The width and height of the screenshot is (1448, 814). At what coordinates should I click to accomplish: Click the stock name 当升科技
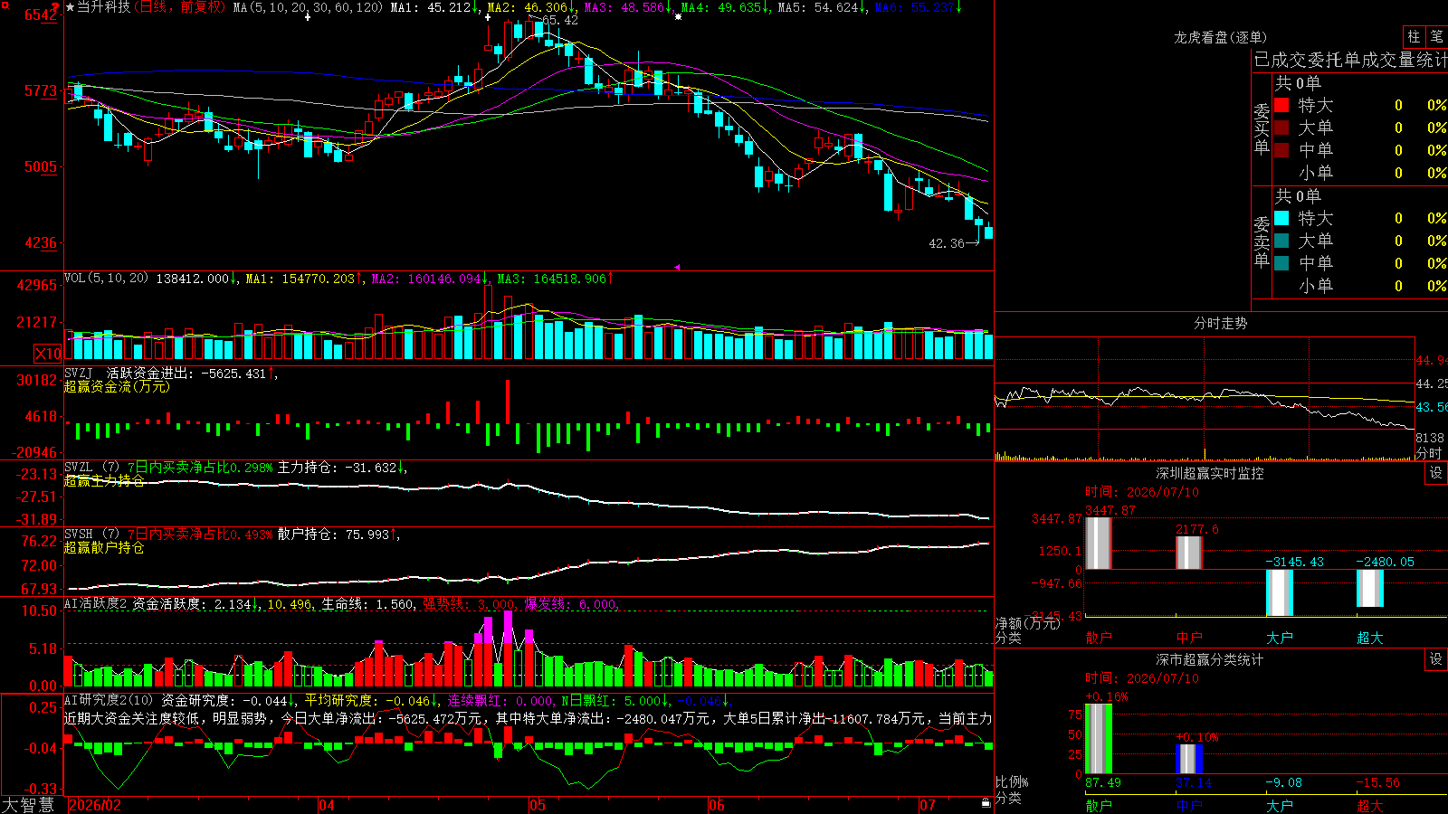pos(103,7)
